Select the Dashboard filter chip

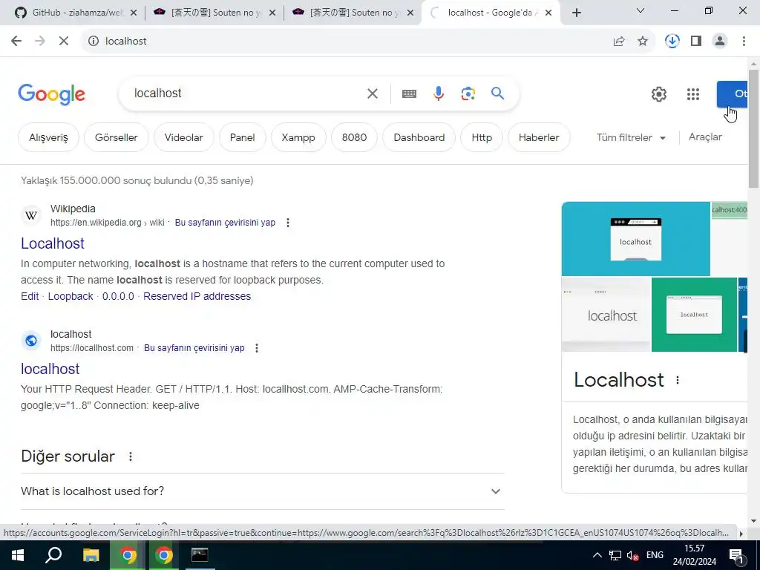tap(419, 137)
